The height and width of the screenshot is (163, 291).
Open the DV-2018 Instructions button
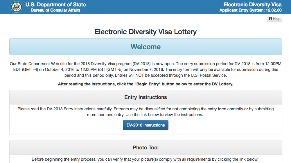point(145,125)
